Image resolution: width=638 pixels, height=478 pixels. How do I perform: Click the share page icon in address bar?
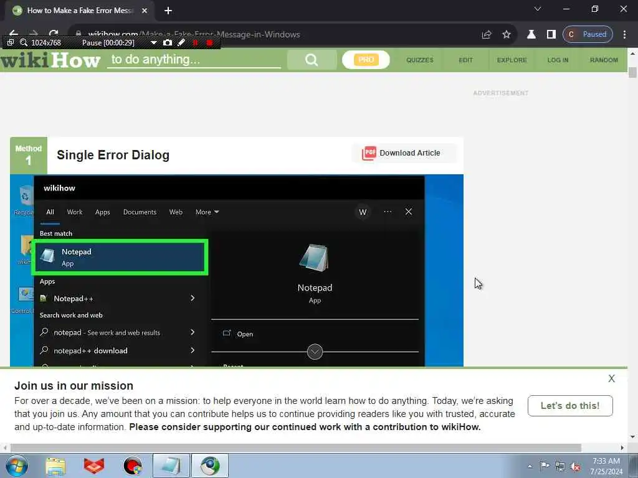tap(487, 35)
